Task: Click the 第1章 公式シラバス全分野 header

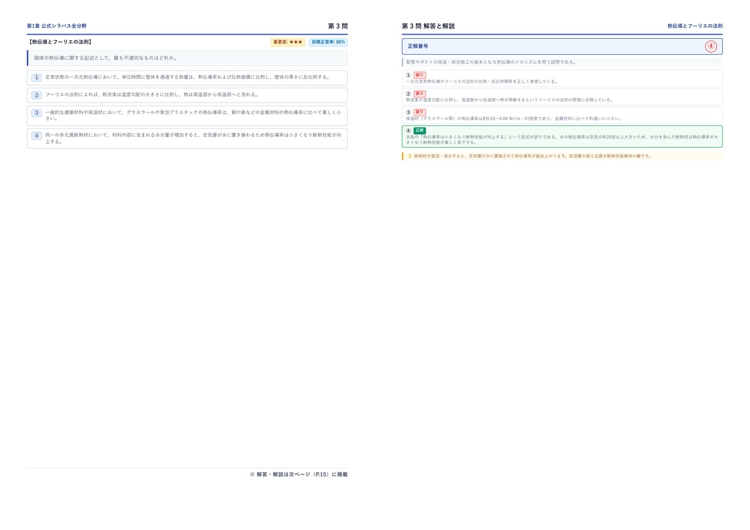Action: [x=56, y=26]
